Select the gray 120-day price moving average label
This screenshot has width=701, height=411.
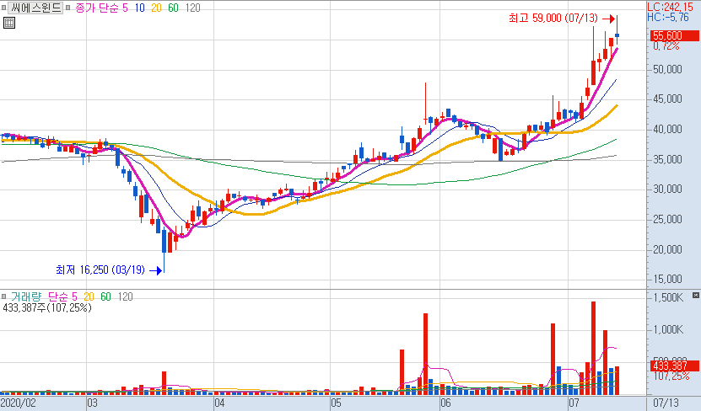pos(192,8)
